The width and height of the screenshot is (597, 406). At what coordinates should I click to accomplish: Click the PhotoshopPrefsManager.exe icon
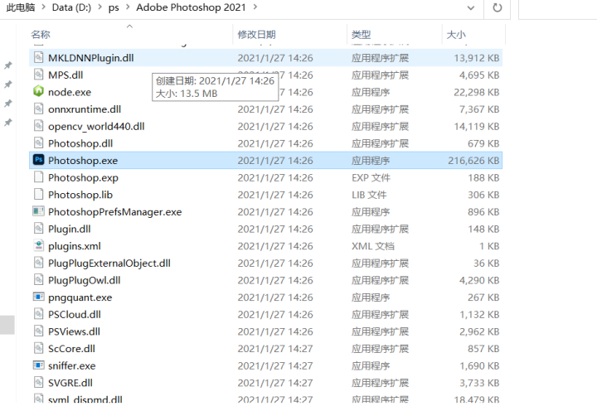[38, 211]
